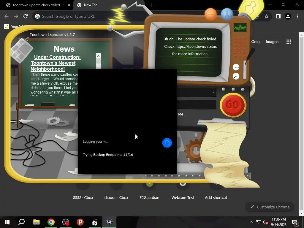Viewport: 304px width, 228px height.
Task: Open the dioode · Cbox shortcut
Action: (x=116, y=197)
